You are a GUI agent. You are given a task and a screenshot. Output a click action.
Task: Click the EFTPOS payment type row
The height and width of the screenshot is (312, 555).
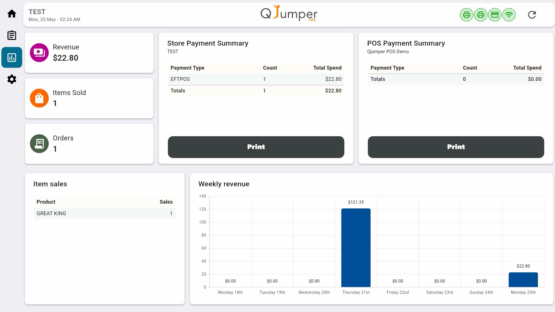tap(256, 79)
